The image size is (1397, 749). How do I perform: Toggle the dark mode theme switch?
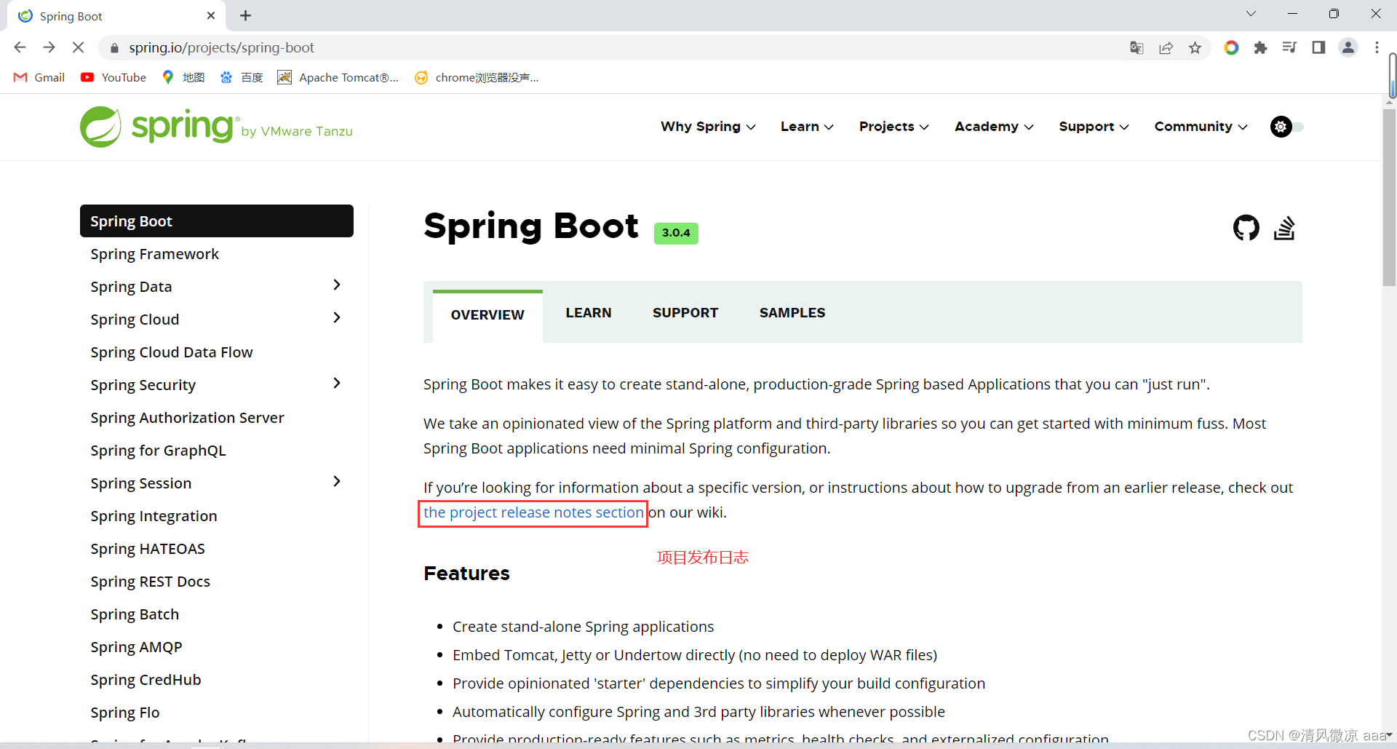point(1286,127)
